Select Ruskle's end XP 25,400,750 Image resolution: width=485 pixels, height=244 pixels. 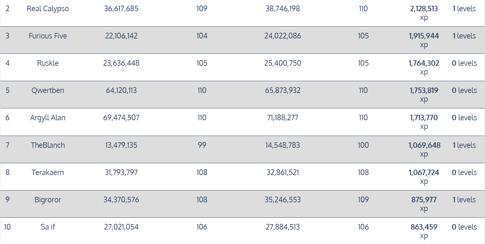coord(283,63)
